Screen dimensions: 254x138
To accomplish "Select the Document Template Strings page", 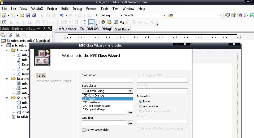I will click(x=53, y=81).
